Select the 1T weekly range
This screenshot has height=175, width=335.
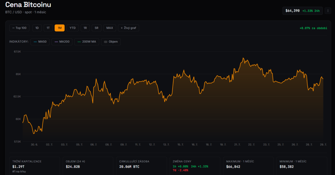coord(48,28)
